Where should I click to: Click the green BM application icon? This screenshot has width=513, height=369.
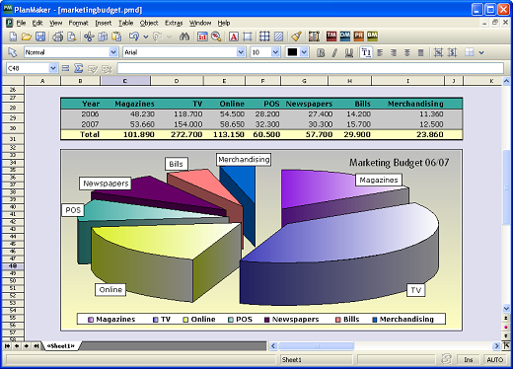372,36
